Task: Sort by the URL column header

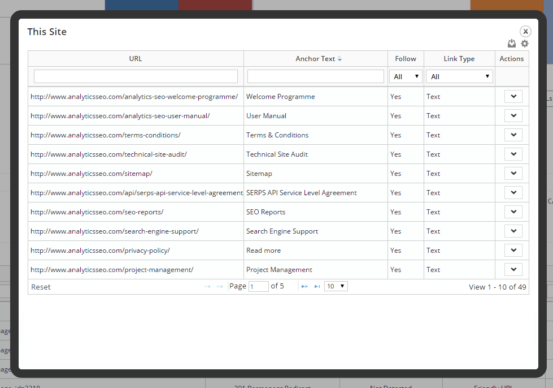Action: pos(136,59)
